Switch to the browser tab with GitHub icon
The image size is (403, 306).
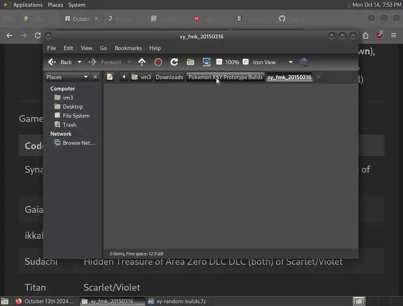282,19
